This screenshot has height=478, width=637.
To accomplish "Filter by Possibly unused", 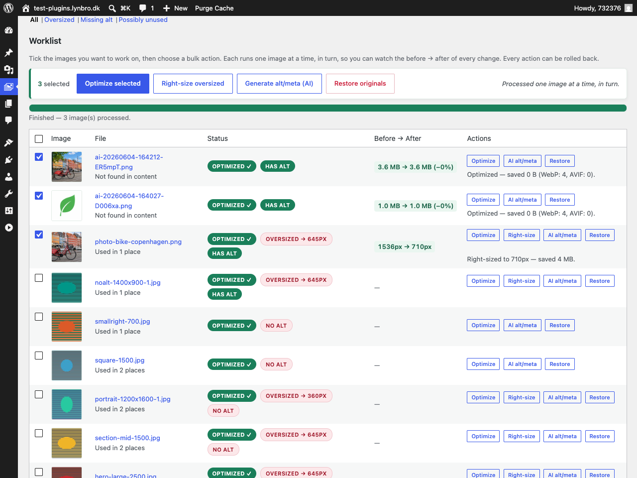I will click(143, 20).
